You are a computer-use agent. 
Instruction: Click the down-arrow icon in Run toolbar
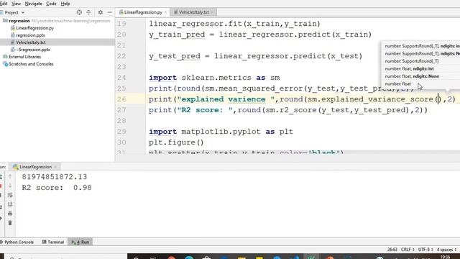(10, 186)
